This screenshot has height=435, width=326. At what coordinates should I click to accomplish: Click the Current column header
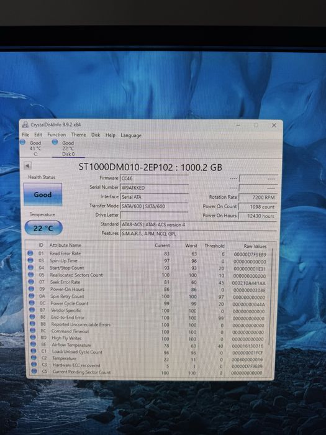pyautogui.click(x=162, y=245)
